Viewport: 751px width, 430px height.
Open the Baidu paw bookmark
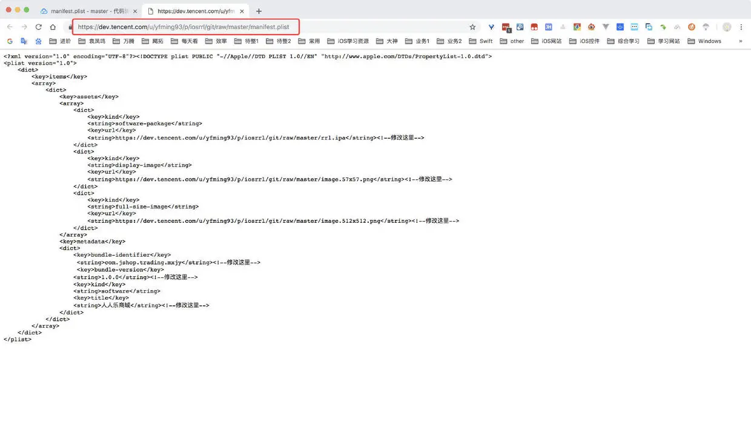tap(39, 41)
